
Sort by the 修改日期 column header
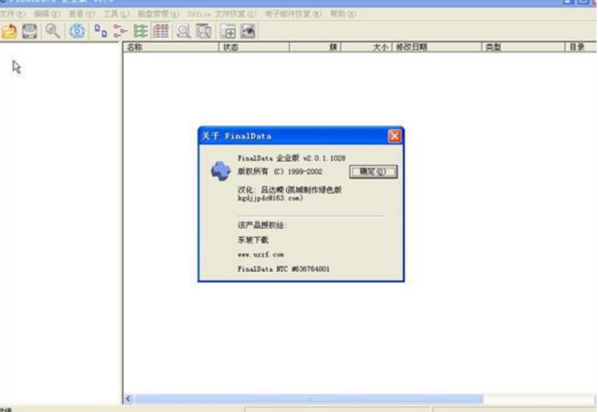[x=436, y=47]
